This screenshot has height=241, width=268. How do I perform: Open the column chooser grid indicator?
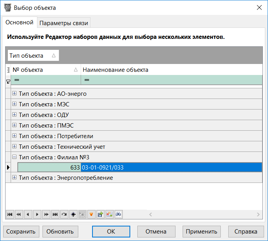point(8,70)
